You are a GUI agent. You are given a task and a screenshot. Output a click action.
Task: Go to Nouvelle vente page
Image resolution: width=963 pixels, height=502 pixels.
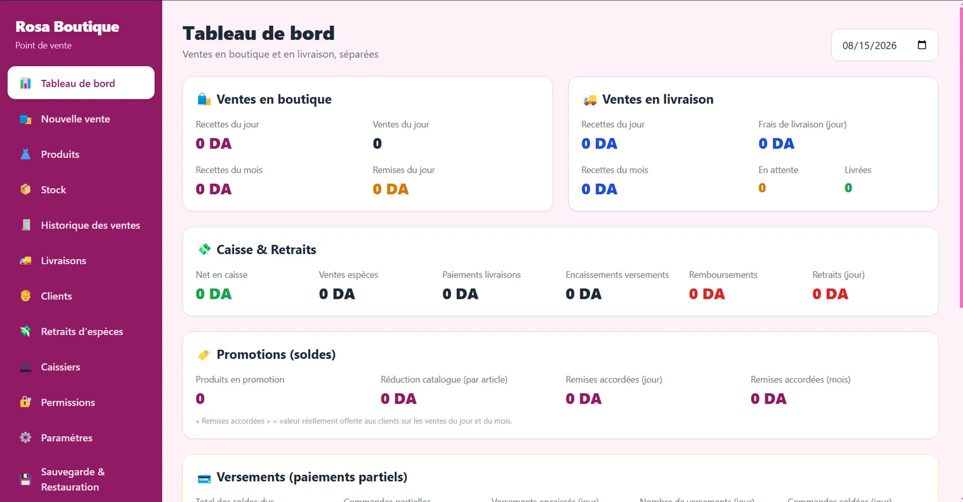point(81,119)
